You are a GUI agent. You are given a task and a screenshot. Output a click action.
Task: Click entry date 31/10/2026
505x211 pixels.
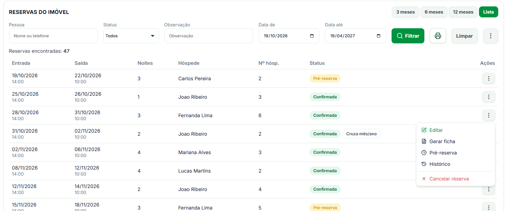[25, 131]
